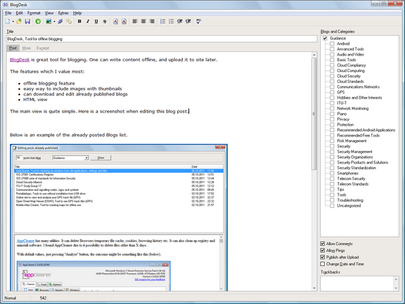Open the Extras menu
The image size is (405, 304).
point(63,13)
